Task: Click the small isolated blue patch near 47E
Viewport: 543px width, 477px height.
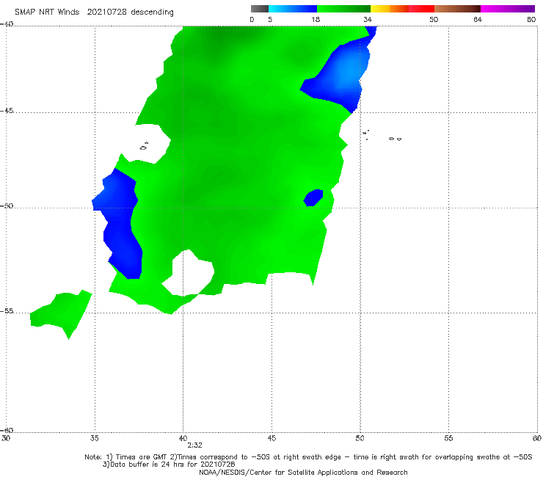Action: point(313,198)
